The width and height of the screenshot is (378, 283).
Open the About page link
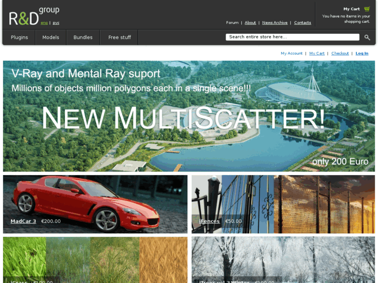(250, 23)
